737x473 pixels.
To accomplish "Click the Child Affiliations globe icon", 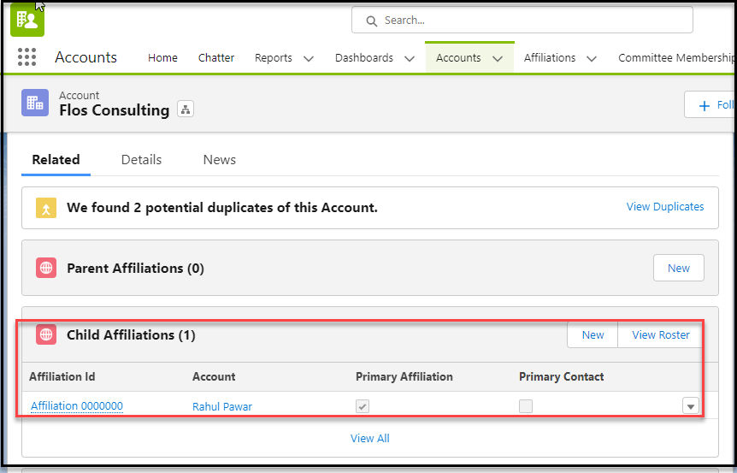I will coord(46,334).
